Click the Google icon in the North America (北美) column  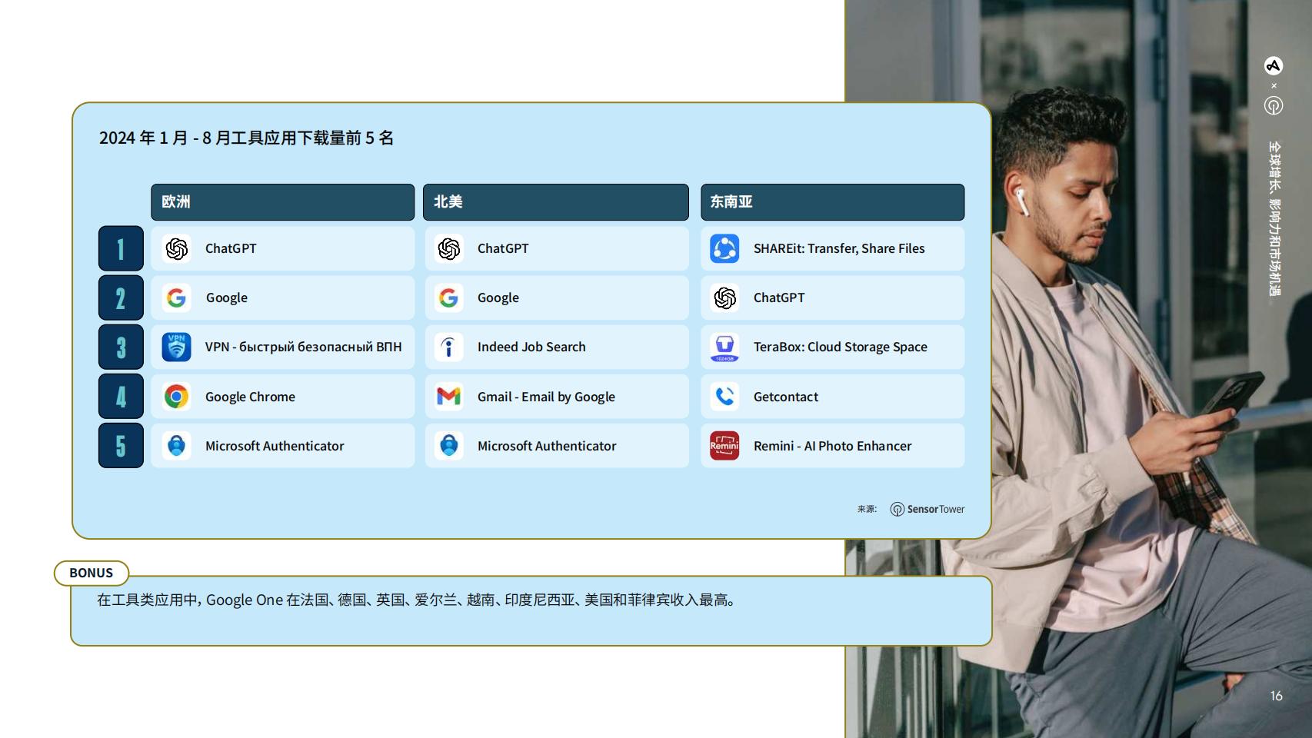point(449,298)
